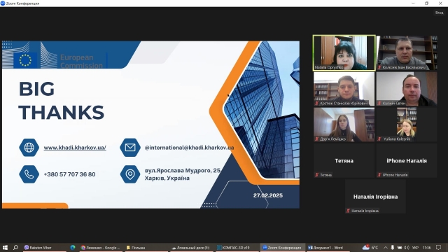Image resolution: width=448 pixels, height=252 pixels.
Task: Click the phone handset icon on the slide
Action: point(29,174)
